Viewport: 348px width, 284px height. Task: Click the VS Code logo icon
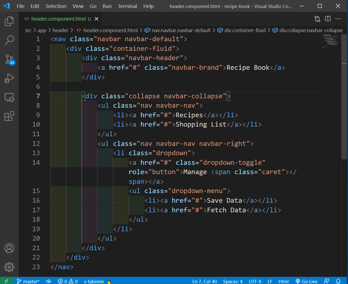7,6
